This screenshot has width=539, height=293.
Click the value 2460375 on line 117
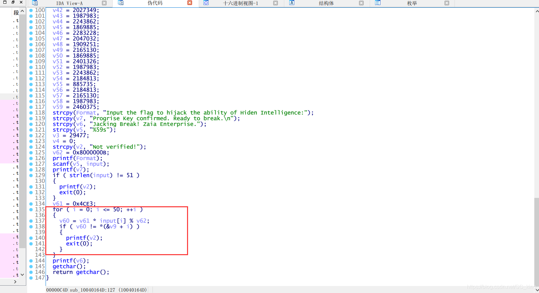84,107
